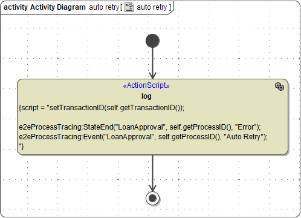
Task: Click the 'activity' keyword in the header
Action: pos(16,7)
